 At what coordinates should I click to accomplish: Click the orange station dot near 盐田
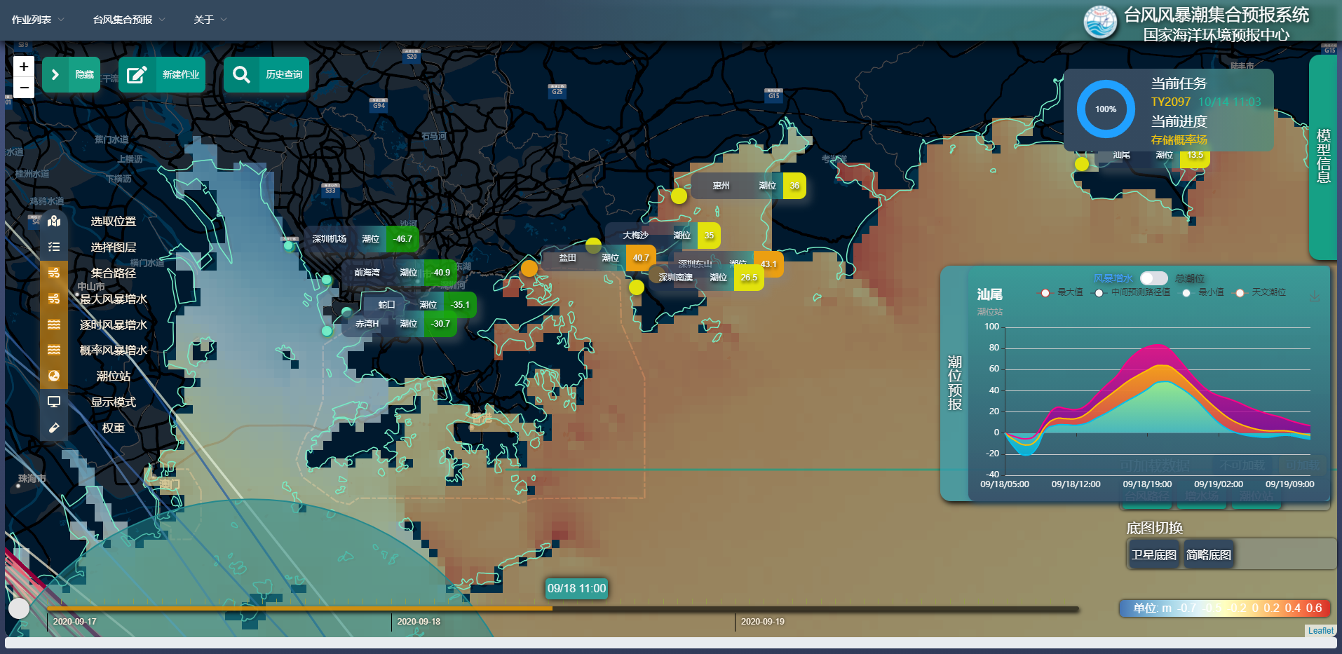529,268
